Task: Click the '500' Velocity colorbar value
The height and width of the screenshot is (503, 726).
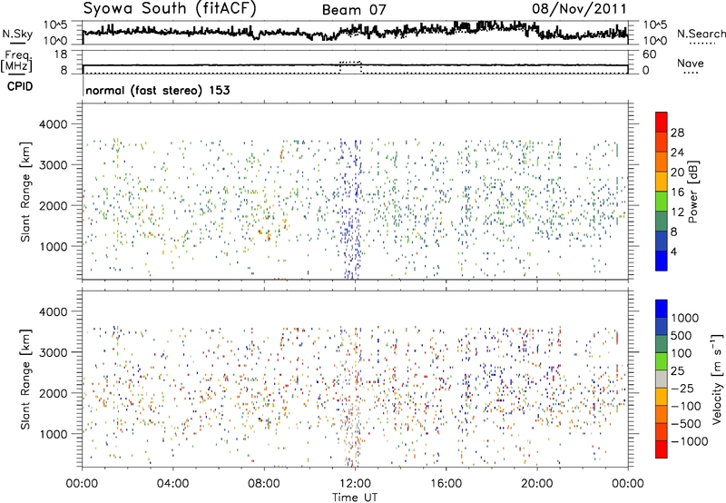Action: [x=682, y=336]
